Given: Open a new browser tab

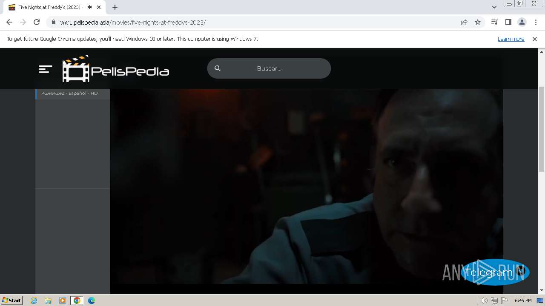Looking at the screenshot, I should (x=115, y=7).
